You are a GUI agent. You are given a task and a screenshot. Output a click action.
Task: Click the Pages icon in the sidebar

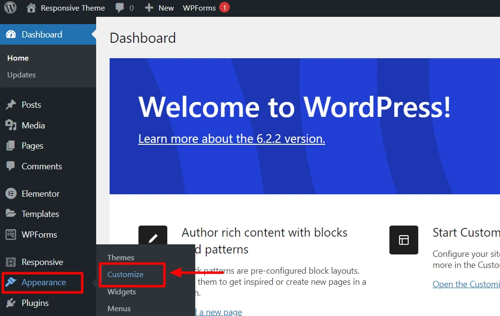point(11,145)
